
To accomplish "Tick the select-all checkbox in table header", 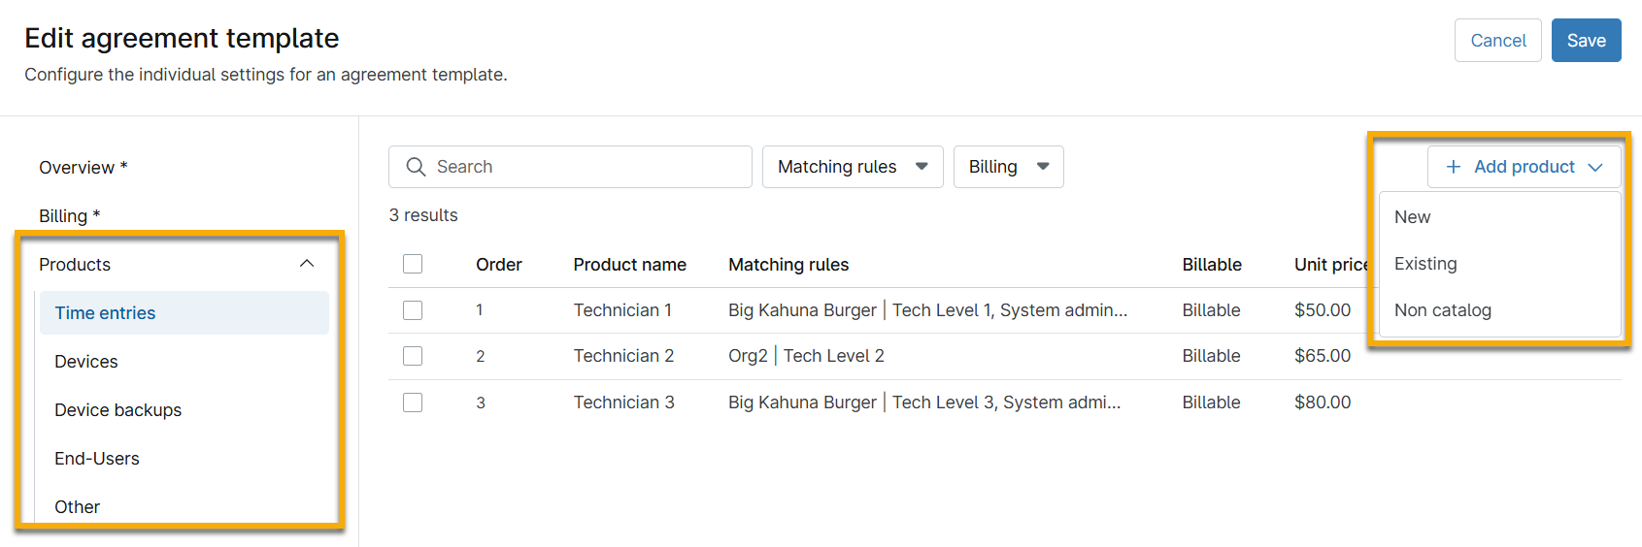I will pyautogui.click(x=413, y=264).
